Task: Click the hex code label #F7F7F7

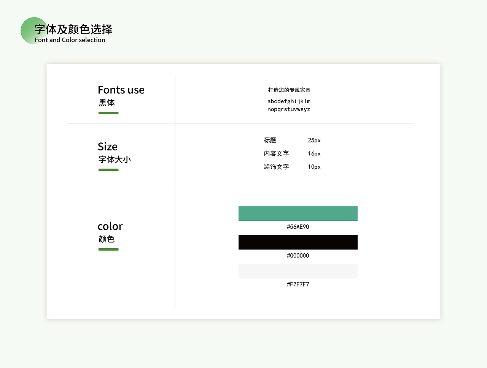Action: 298,284
